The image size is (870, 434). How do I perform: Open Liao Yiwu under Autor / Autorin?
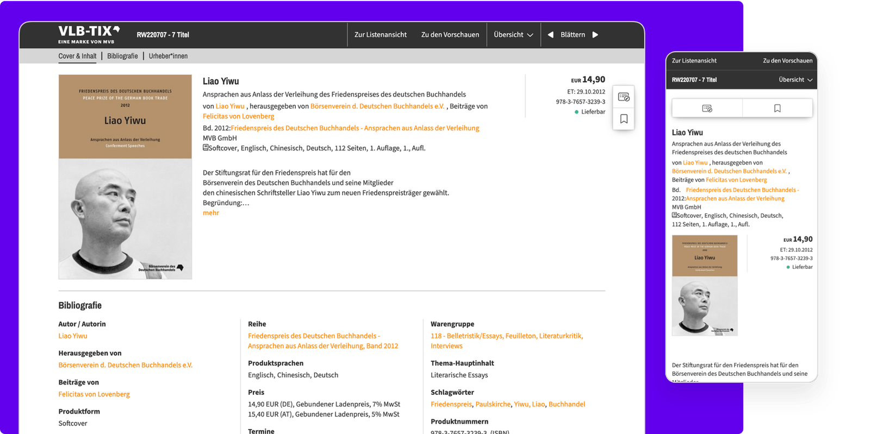tap(73, 336)
